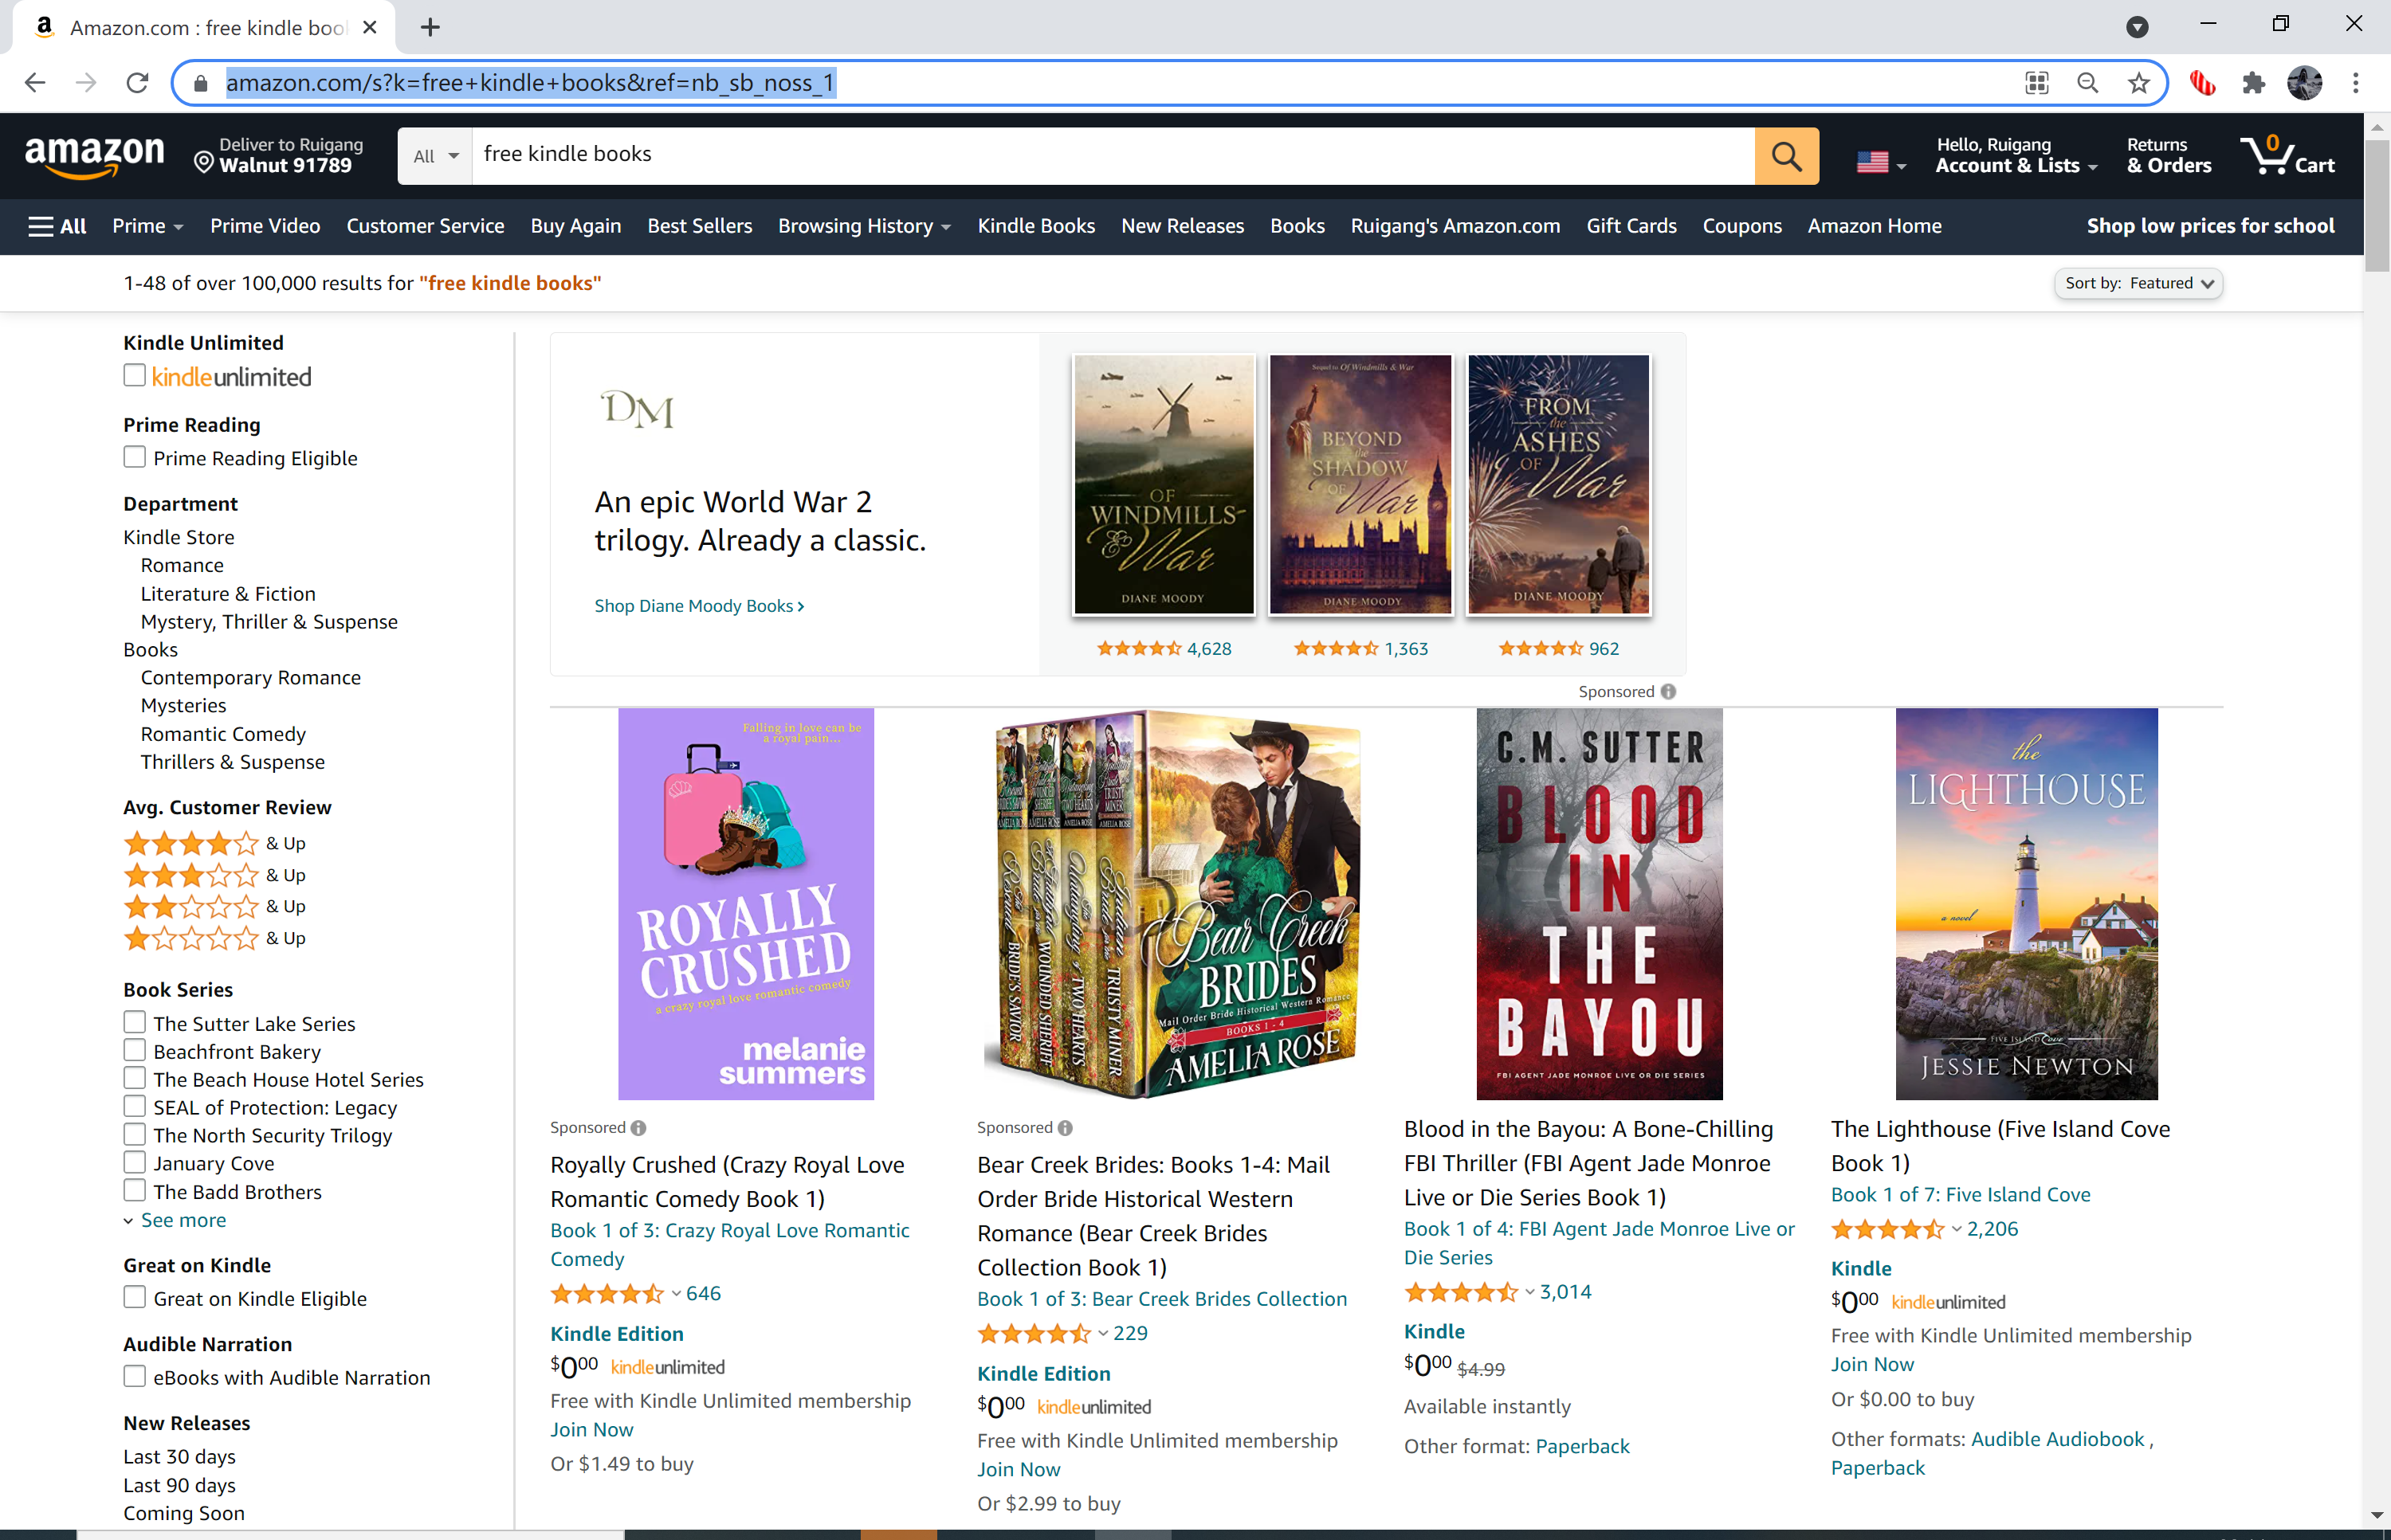Select 1 star & Up review filter
Image resolution: width=2391 pixels, height=1540 pixels.
tap(214, 938)
